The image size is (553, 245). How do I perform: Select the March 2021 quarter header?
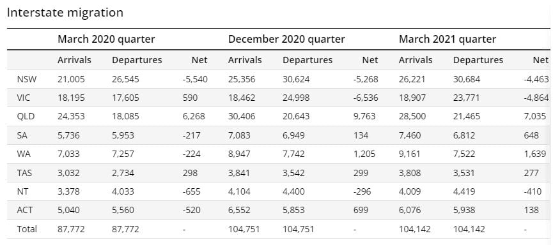(x=448, y=39)
